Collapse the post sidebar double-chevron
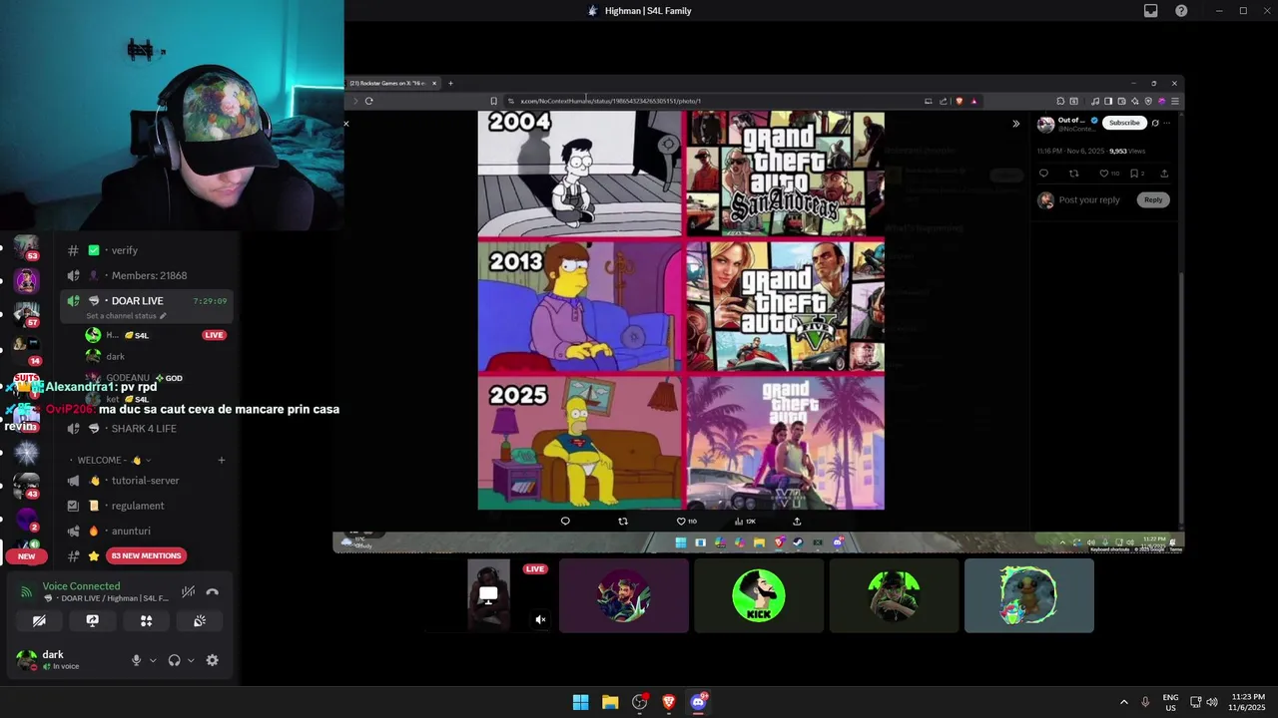Screen dimensions: 1278x718 [x=1015, y=124]
